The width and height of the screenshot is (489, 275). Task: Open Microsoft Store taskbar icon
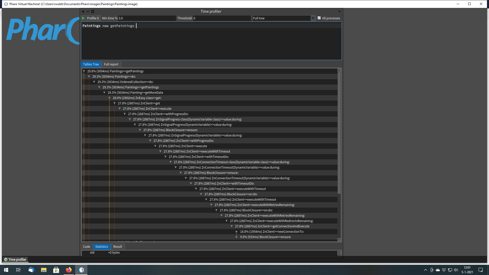click(x=56, y=270)
